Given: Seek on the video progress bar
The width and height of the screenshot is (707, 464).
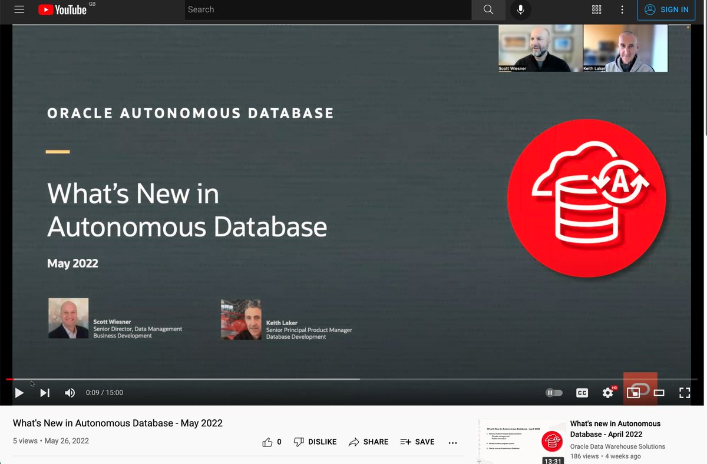Looking at the screenshot, I should tap(352, 379).
